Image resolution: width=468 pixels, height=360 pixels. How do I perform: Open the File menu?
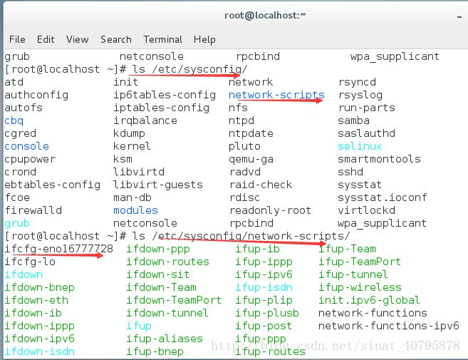(x=17, y=39)
